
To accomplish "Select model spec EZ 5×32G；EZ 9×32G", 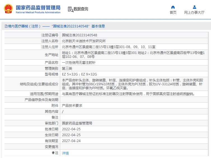I will pyautogui.click(x=79, y=74).
